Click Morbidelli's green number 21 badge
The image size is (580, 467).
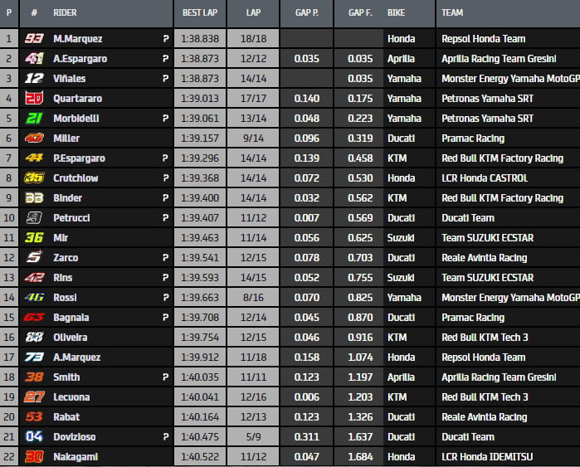[x=34, y=118]
